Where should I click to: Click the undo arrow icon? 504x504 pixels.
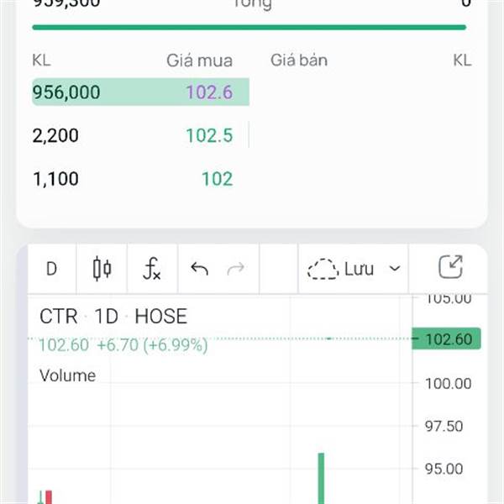tap(199, 269)
